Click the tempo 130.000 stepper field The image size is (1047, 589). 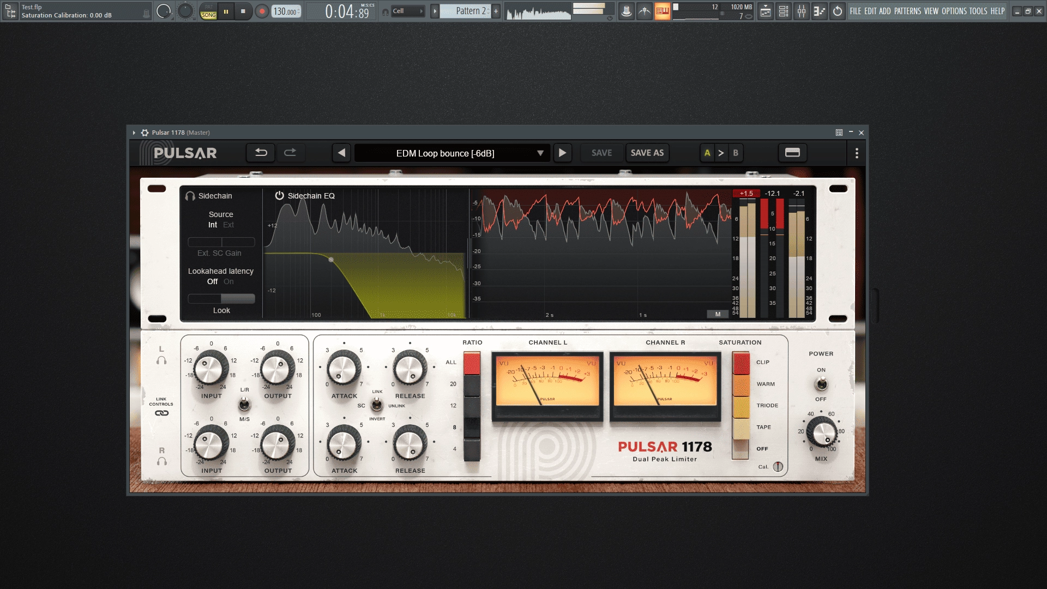[287, 11]
